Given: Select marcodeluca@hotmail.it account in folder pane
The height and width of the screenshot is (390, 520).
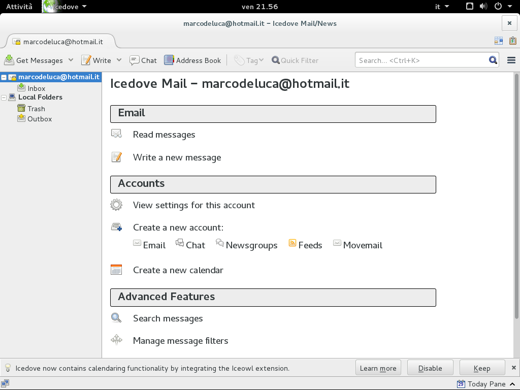Looking at the screenshot, I should click(x=59, y=77).
